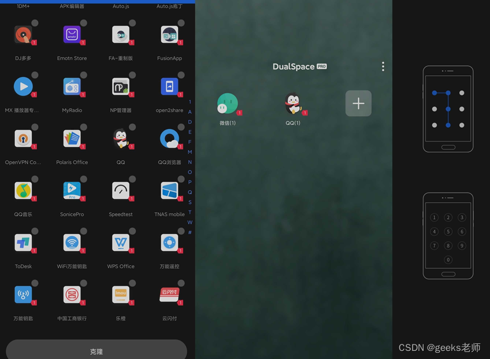The image size is (490, 359).
Task: Open cloned 微信(1) in DualSpace
Action: pos(228,103)
